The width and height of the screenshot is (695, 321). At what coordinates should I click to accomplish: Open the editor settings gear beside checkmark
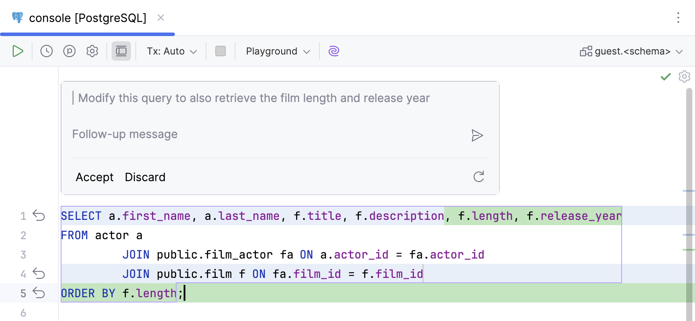coord(684,77)
